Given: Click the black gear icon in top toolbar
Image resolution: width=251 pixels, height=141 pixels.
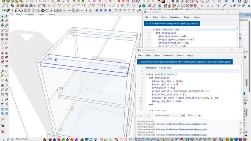Looking at the screenshot, I should pos(43,11).
